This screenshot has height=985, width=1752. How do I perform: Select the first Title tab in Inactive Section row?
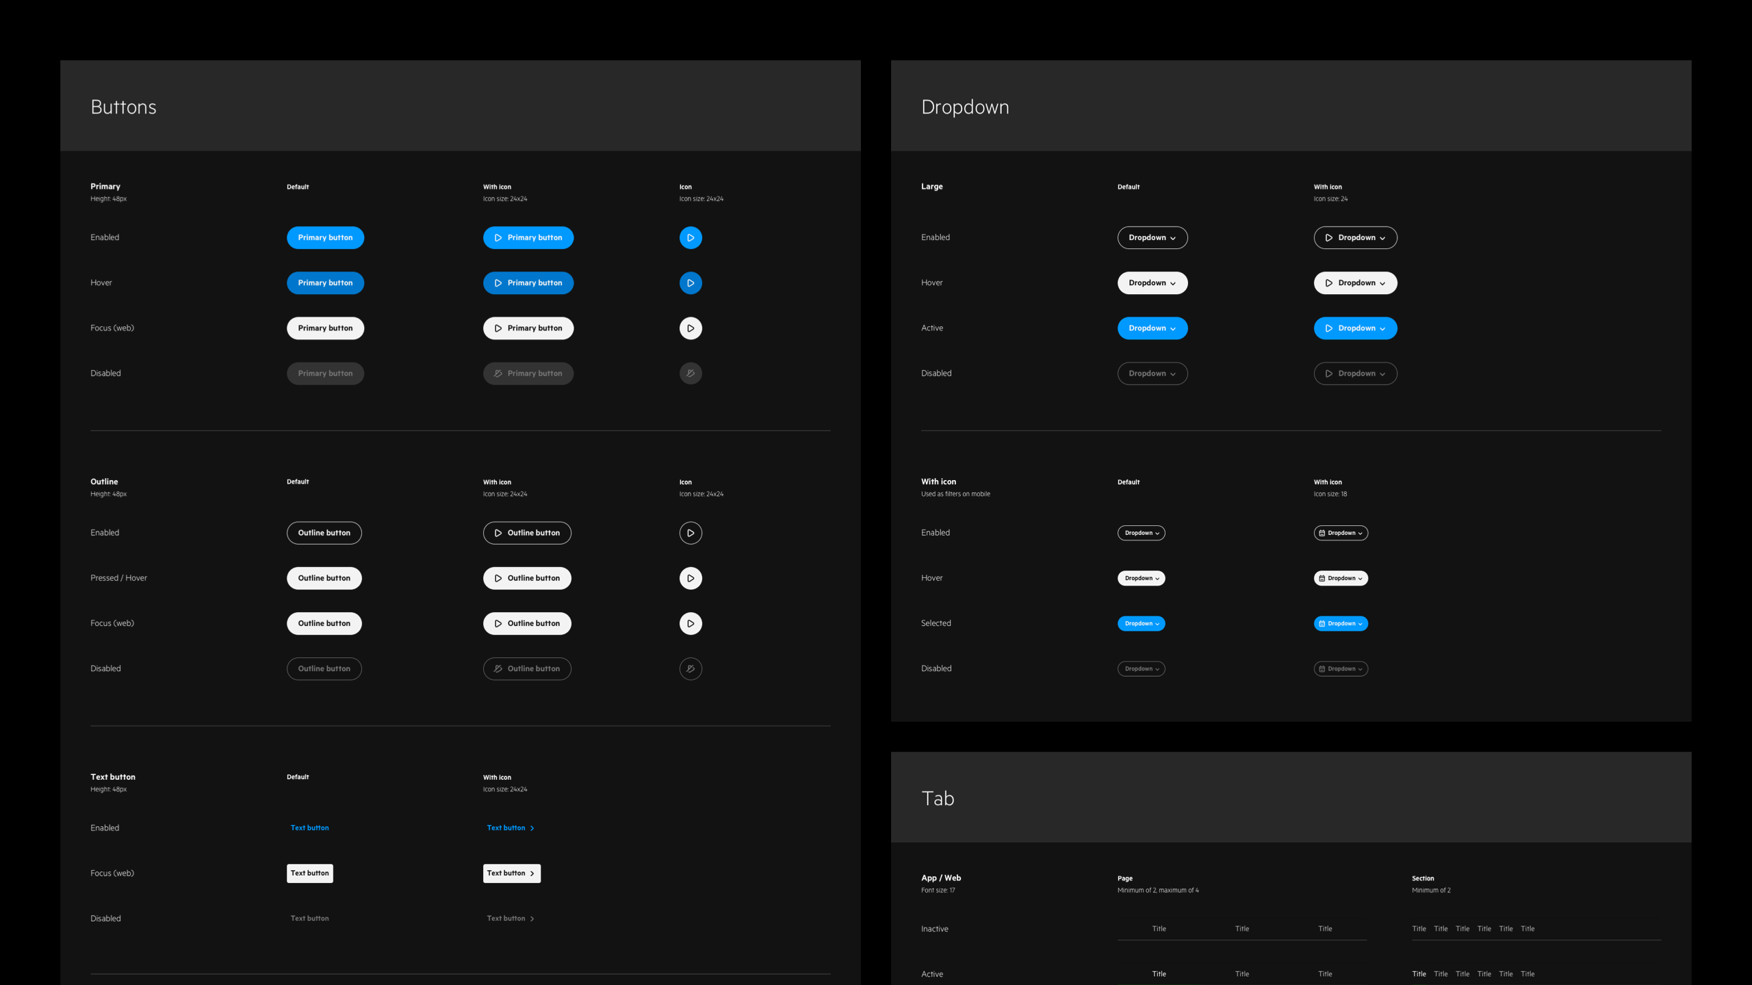click(x=1419, y=928)
